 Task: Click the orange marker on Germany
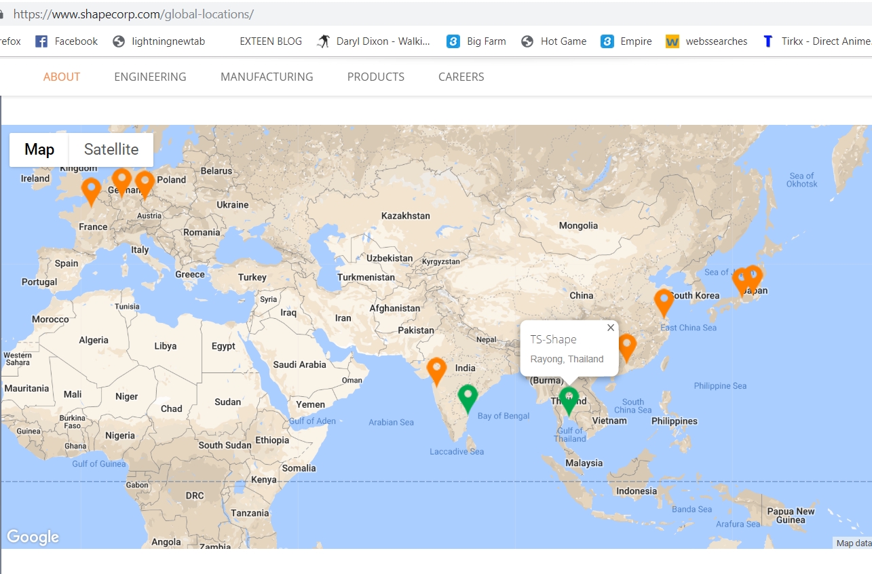[121, 180]
